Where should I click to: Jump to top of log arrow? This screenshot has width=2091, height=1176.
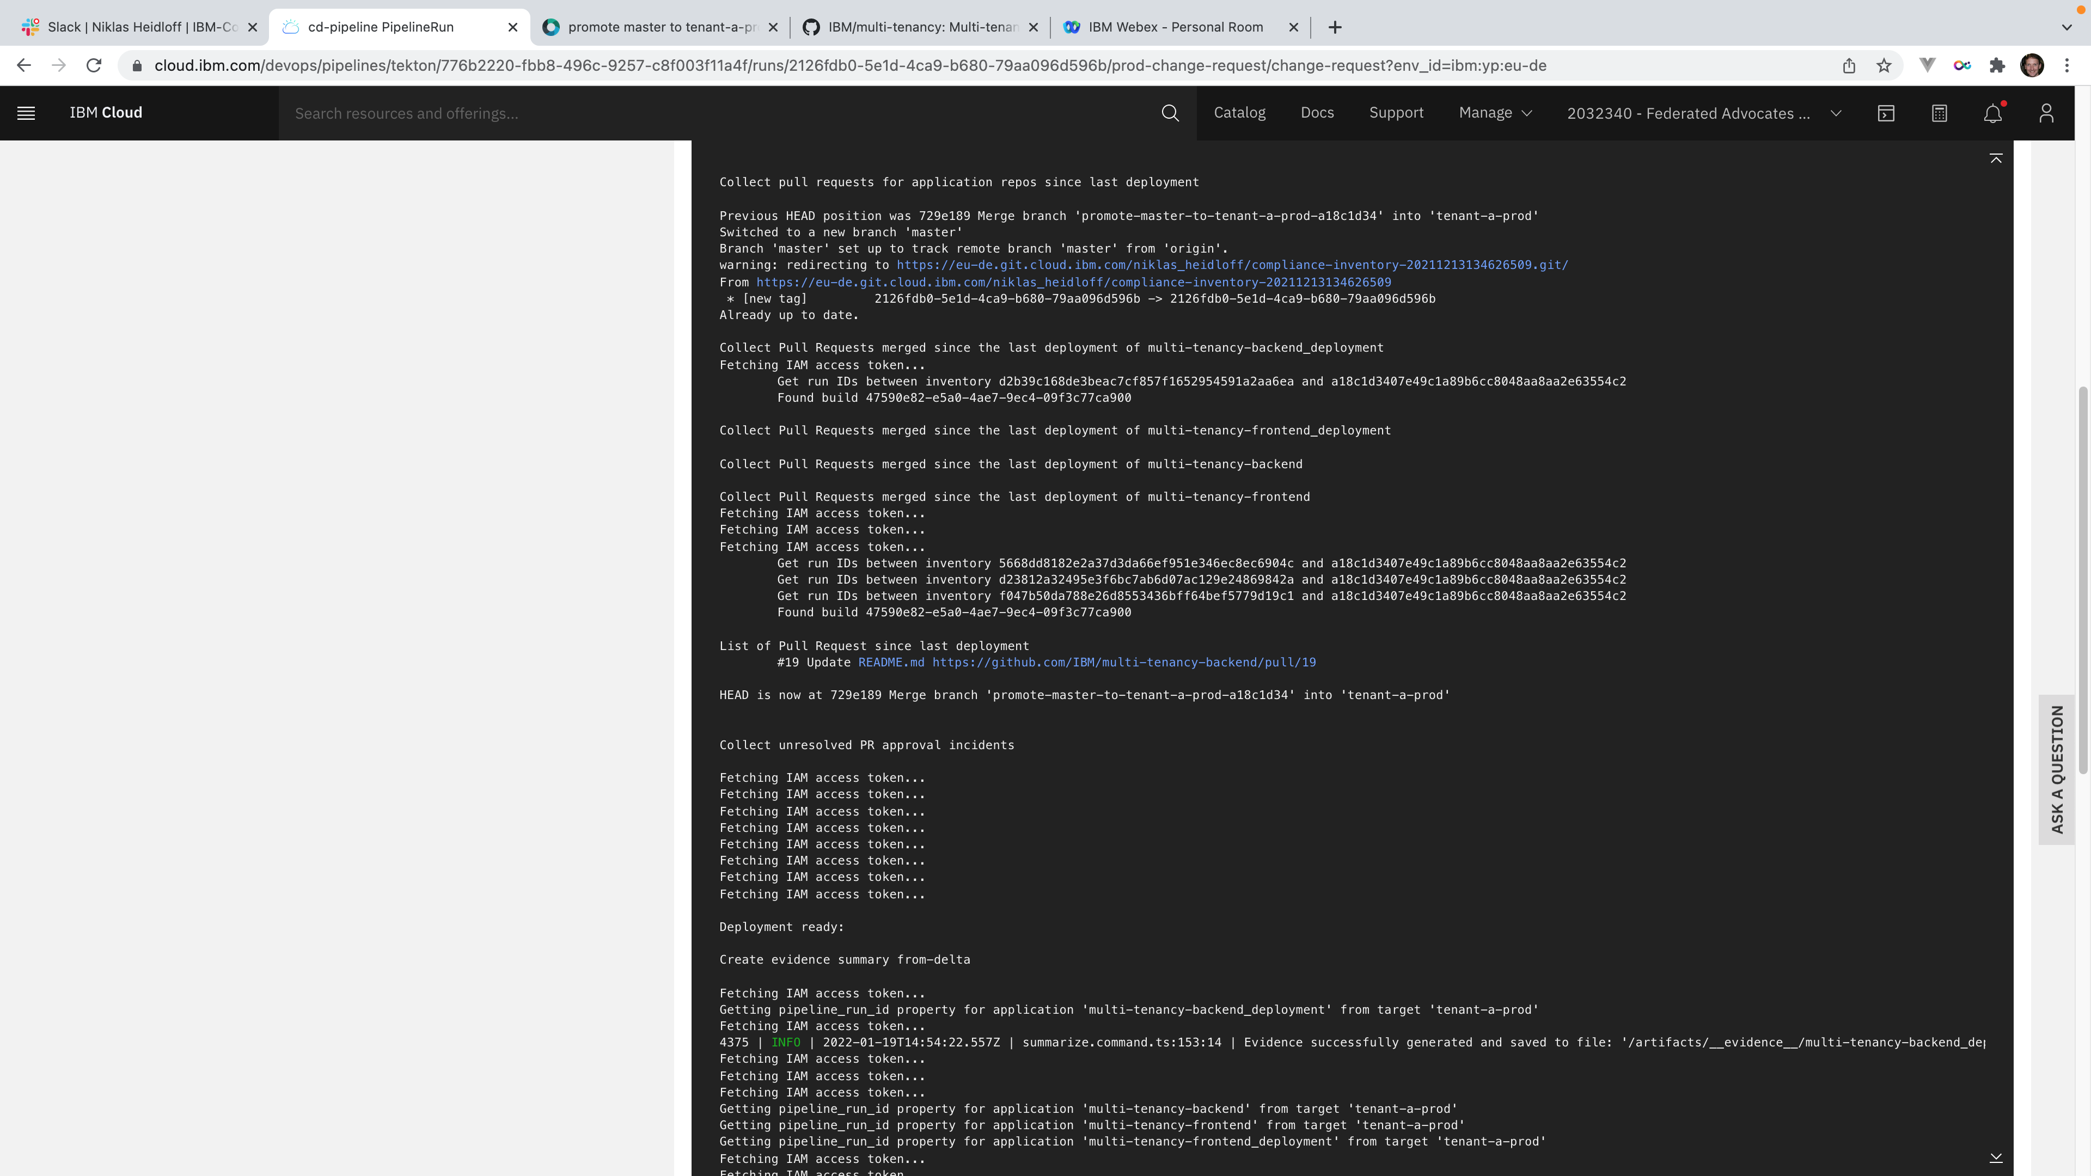[1996, 158]
